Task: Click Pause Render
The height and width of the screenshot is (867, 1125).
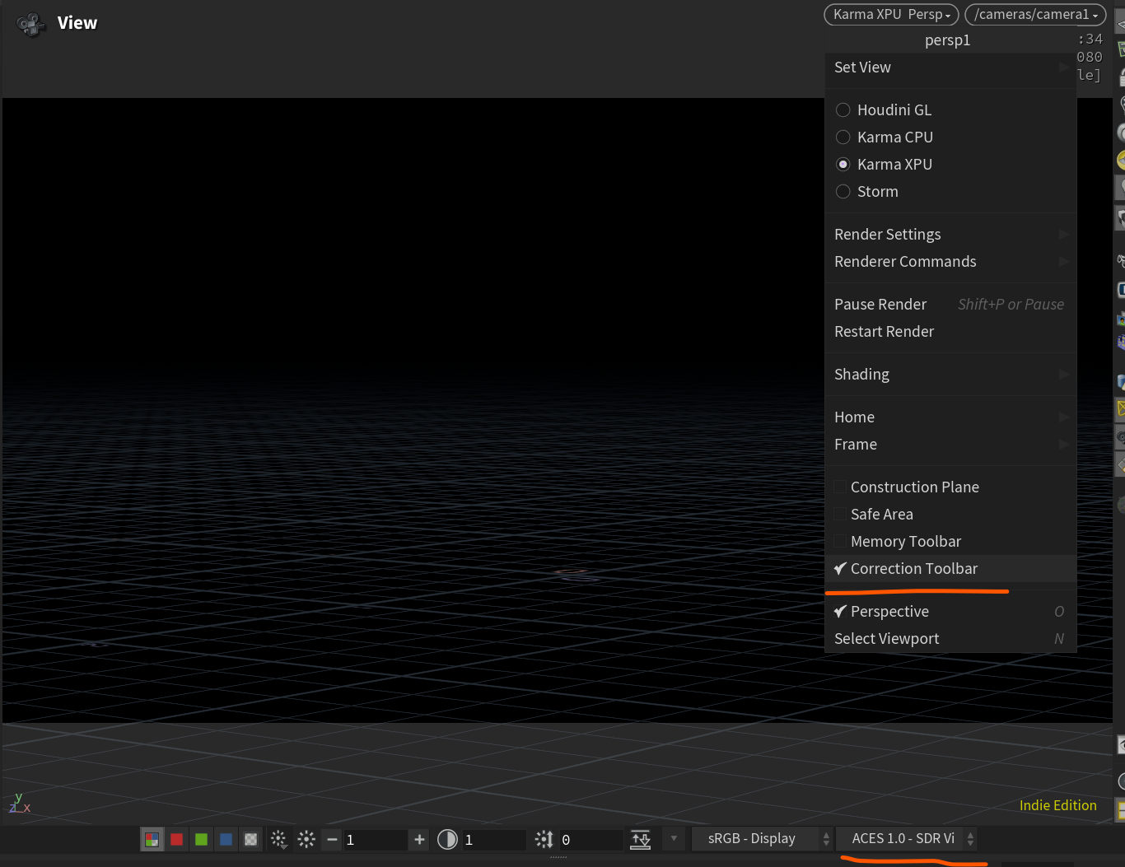Action: click(x=880, y=304)
